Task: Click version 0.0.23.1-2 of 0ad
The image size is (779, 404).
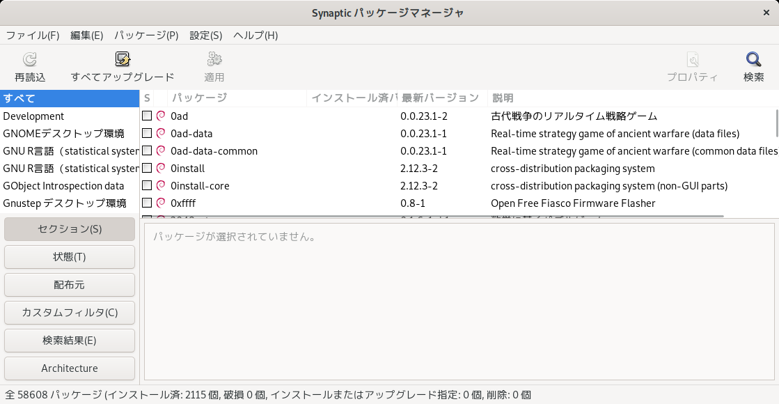Action: coord(424,116)
